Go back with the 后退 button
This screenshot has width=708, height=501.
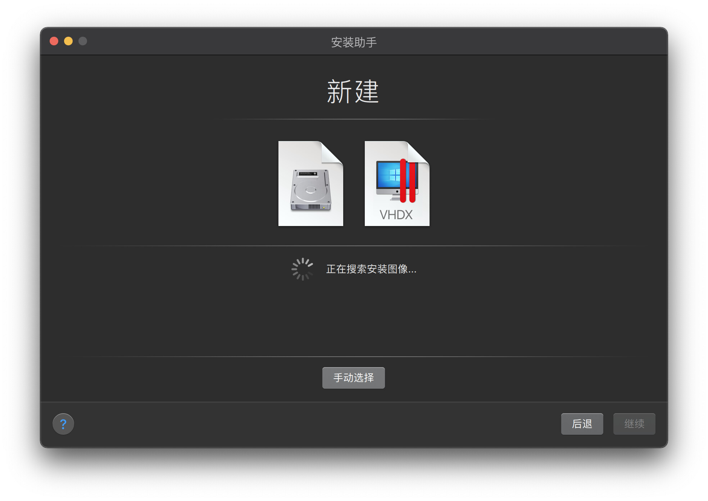582,424
